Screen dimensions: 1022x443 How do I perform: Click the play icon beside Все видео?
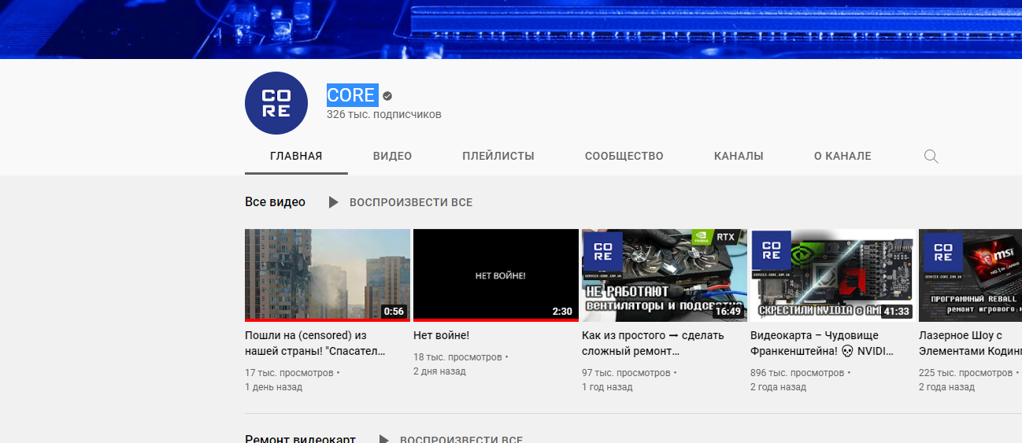334,202
